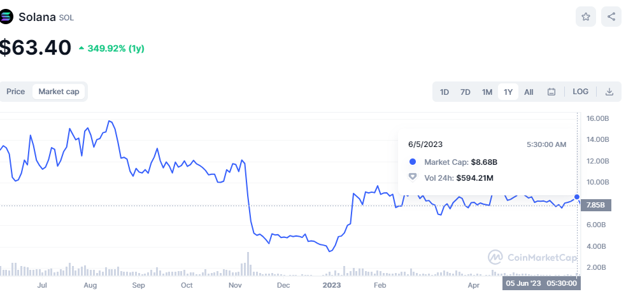
Task: Set chart range to 1M
Action: 487,92
